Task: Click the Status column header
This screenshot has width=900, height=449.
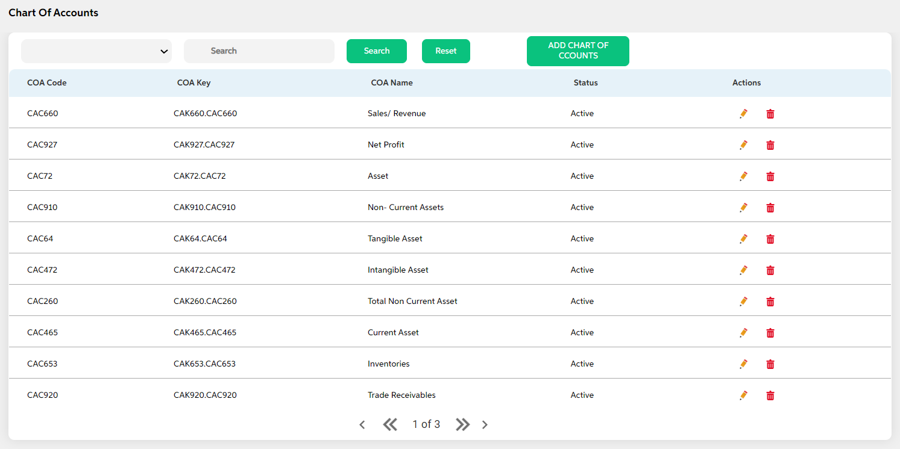Action: pyautogui.click(x=586, y=83)
